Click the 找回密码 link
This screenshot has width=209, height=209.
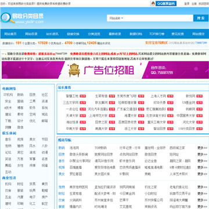pyautogui.click(x=204, y=3)
